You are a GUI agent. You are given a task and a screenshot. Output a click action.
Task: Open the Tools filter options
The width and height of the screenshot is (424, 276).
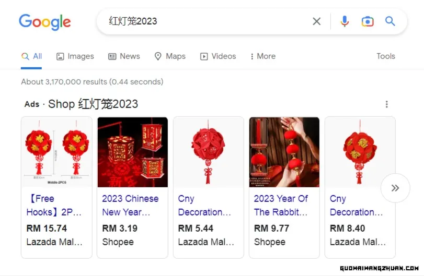click(386, 56)
